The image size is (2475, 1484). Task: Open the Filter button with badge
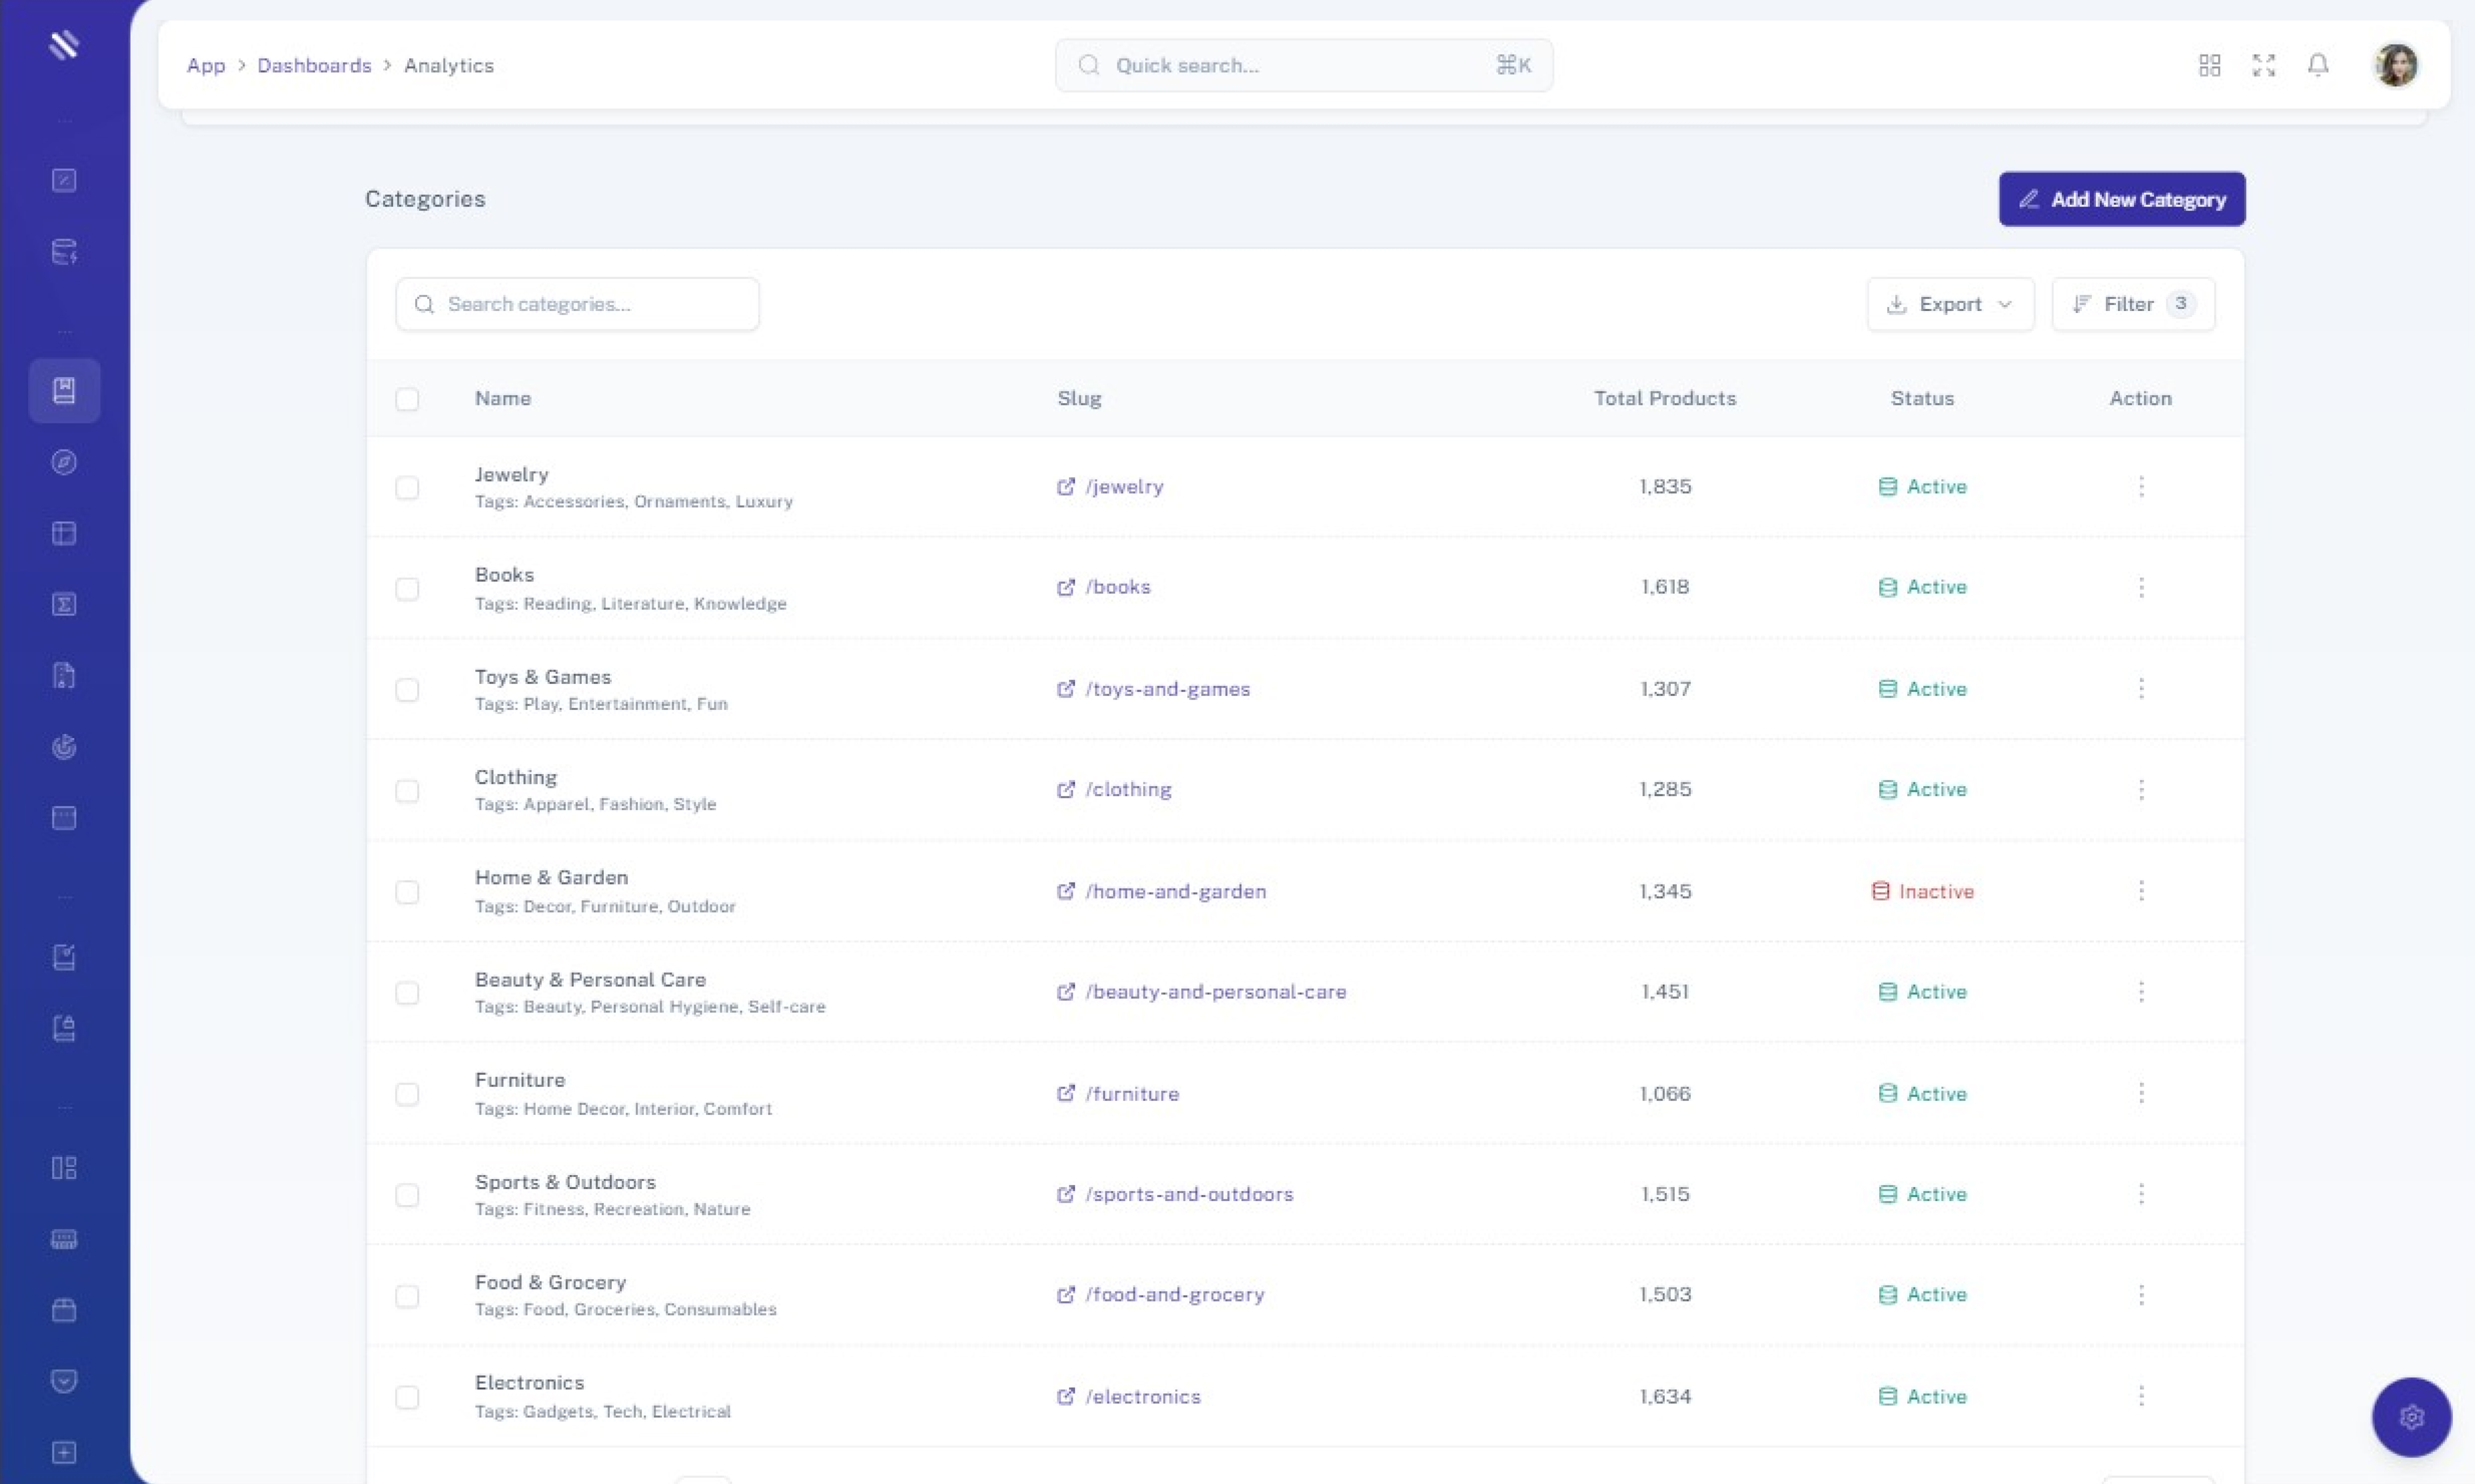2133,304
